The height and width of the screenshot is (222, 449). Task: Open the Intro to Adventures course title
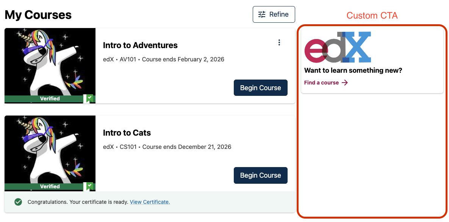click(140, 45)
